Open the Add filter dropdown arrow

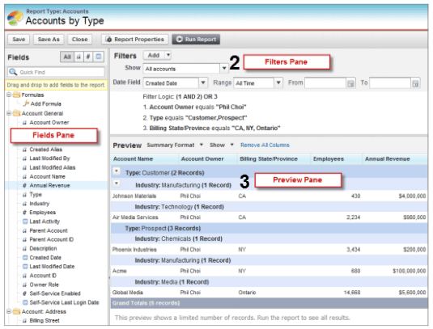click(168, 55)
